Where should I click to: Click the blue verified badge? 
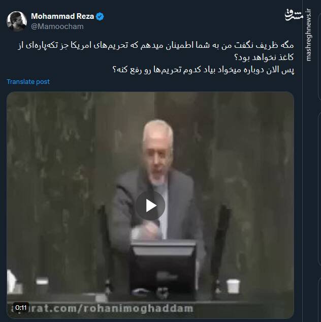point(100,16)
